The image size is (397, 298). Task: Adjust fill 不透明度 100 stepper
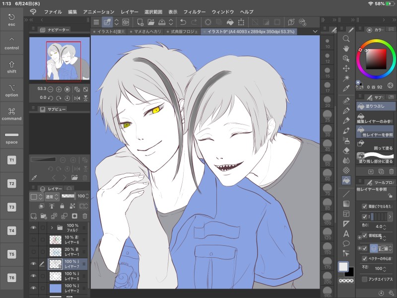click(385, 268)
